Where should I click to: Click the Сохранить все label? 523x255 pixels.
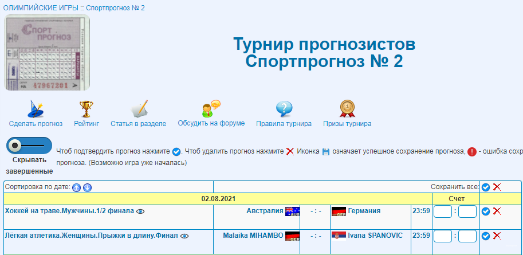pyautogui.click(x=455, y=187)
